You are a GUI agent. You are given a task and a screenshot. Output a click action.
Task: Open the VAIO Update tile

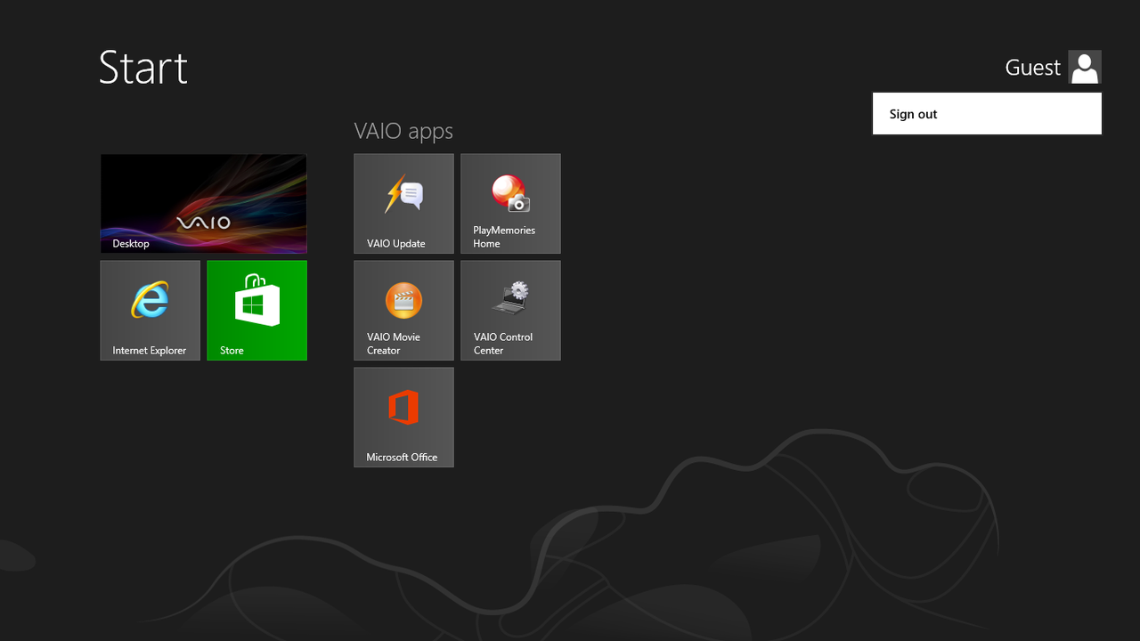coord(403,204)
